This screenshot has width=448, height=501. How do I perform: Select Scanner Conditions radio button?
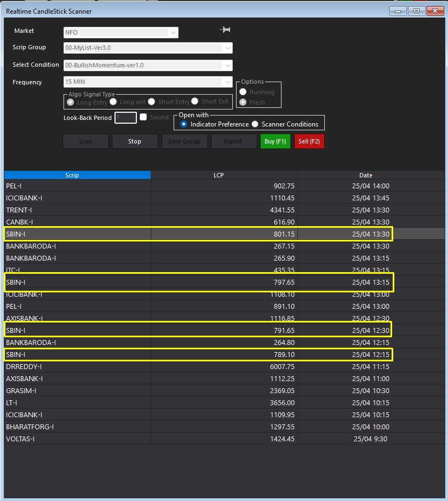(255, 124)
